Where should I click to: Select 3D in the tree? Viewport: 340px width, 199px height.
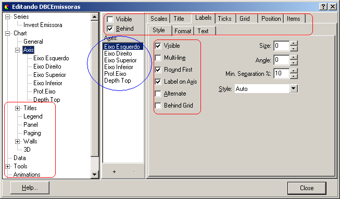[x=27, y=150]
